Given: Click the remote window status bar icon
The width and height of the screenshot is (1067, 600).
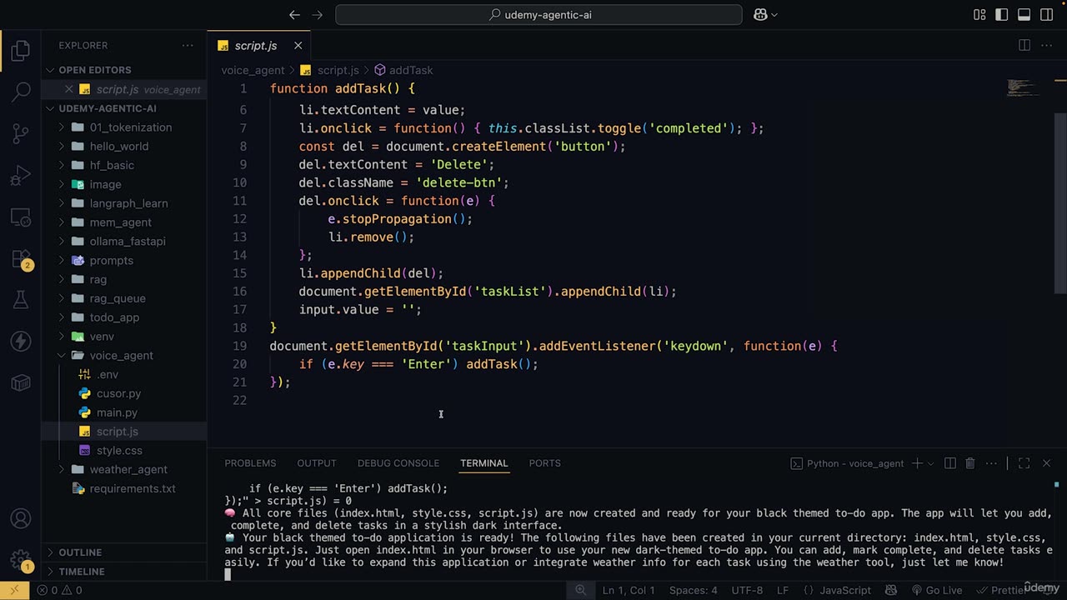Looking at the screenshot, I should [x=14, y=590].
